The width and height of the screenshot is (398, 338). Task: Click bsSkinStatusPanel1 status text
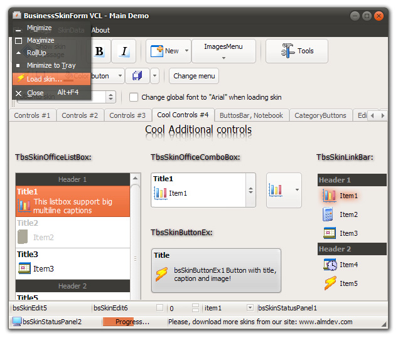tap(288, 308)
